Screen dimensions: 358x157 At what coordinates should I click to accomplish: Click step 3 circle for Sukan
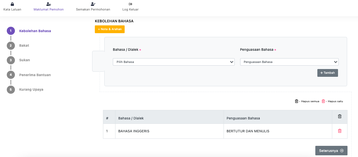click(x=11, y=60)
